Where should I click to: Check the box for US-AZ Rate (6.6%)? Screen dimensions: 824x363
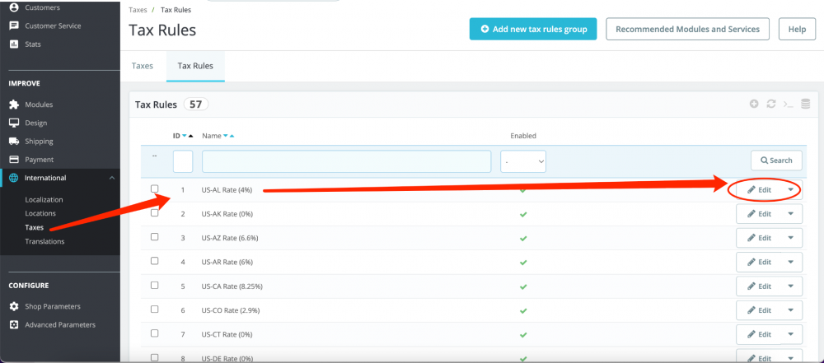[x=155, y=237]
